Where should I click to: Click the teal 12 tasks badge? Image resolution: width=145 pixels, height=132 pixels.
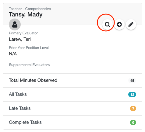click(132, 95)
